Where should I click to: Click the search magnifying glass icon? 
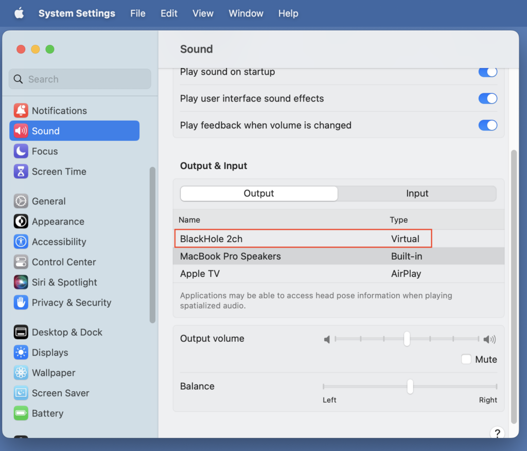(18, 79)
